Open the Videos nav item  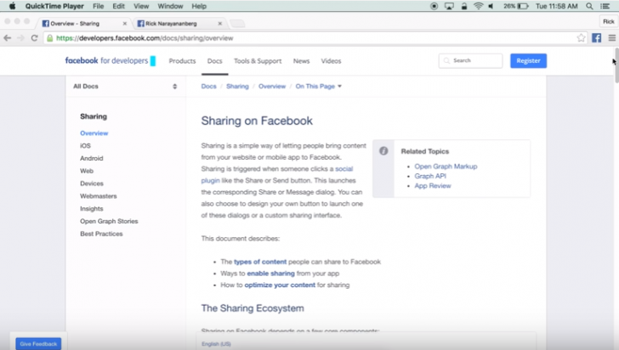click(x=331, y=61)
